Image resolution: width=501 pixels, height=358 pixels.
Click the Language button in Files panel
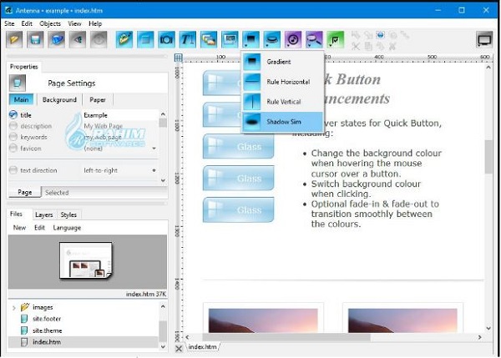point(67,228)
